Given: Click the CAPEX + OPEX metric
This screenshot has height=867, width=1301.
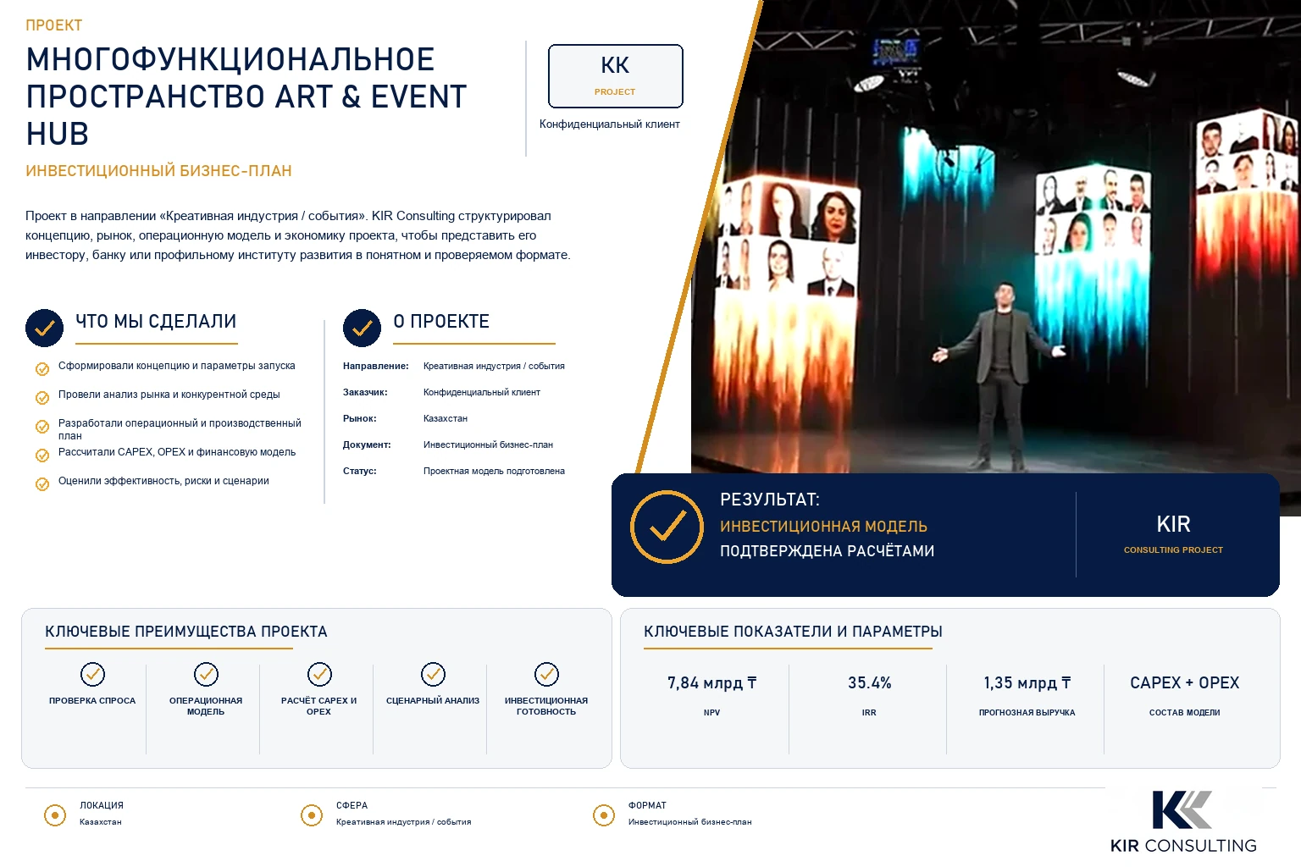Looking at the screenshot, I should coord(1184,683).
